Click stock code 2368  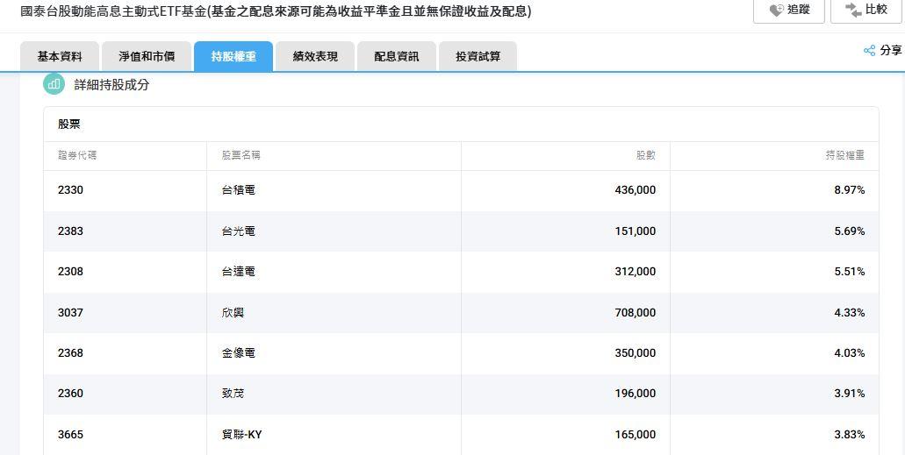point(70,353)
